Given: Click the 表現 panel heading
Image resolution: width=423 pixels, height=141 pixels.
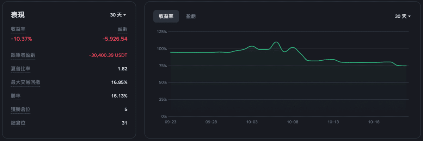Looking at the screenshot, I should tap(18, 15).
